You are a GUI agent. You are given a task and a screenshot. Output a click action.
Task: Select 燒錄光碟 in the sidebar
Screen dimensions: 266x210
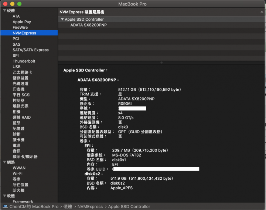coord(20,106)
